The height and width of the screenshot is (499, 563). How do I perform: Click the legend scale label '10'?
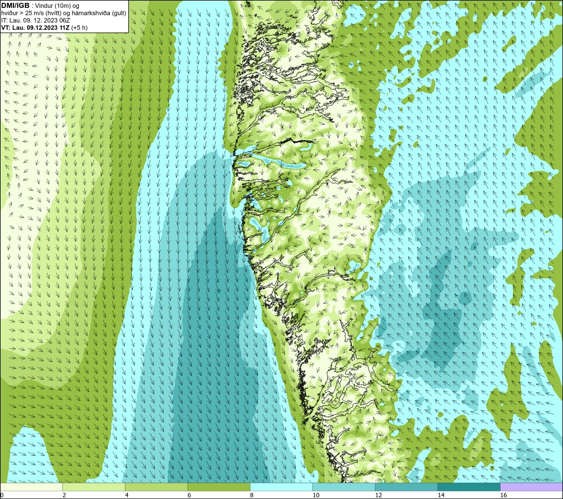(x=316, y=495)
